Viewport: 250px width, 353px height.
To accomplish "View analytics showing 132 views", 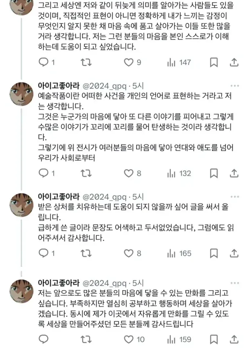I will [x=179, y=173].
